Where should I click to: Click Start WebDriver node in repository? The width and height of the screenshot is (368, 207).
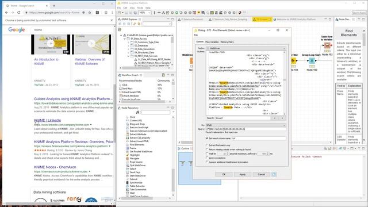tap(137, 175)
